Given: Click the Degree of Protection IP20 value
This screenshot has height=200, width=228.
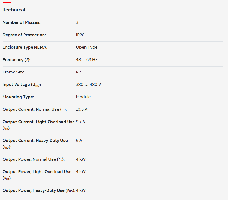Looking at the screenshot, I should [x=80, y=35].
